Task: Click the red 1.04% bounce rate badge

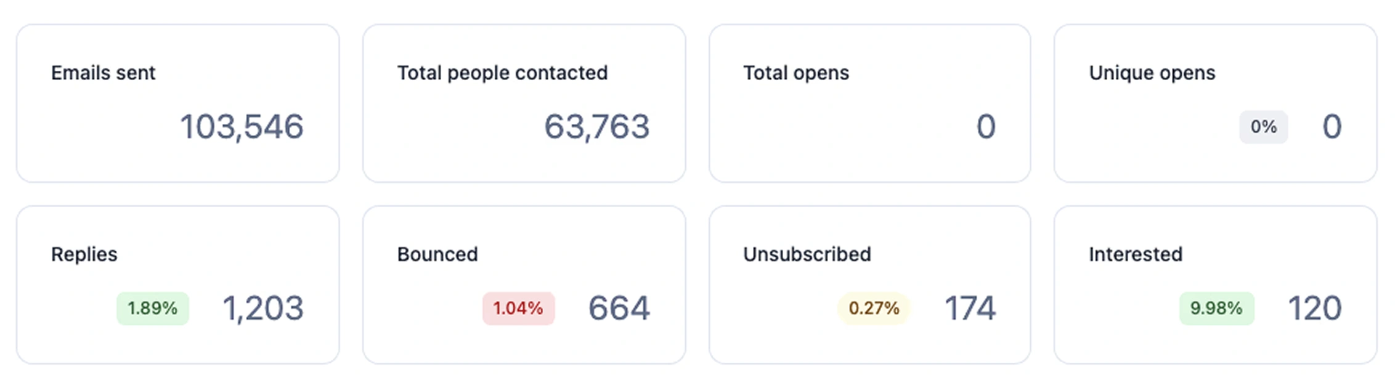Action: (518, 308)
